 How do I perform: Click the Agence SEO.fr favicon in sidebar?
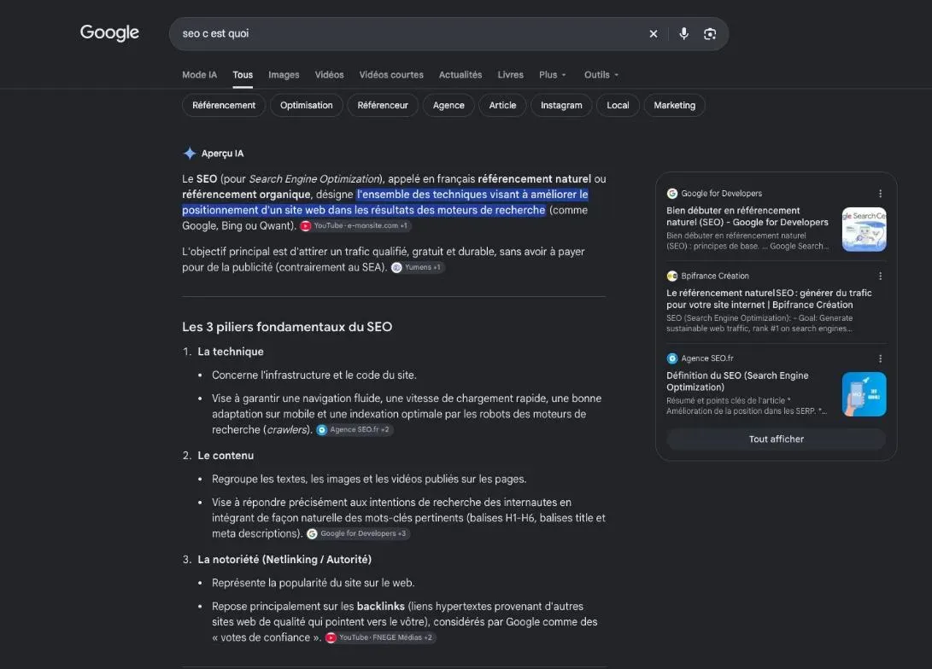coord(672,358)
